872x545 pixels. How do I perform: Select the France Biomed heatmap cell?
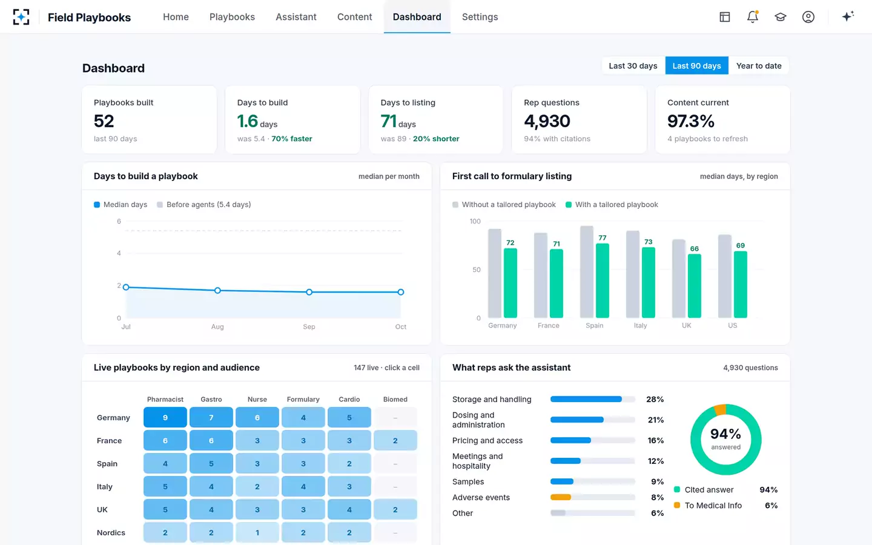(x=395, y=440)
